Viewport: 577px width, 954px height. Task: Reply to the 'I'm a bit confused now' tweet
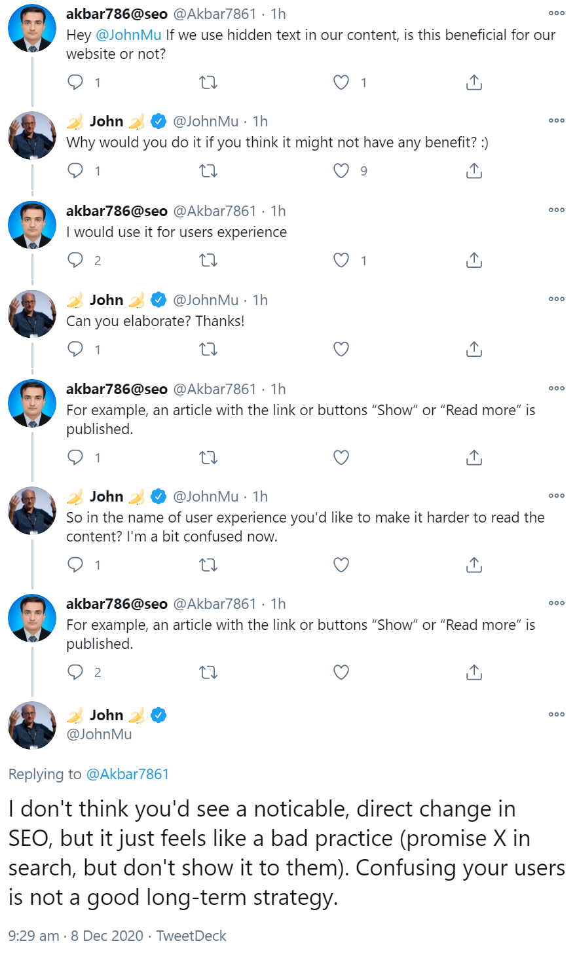coord(76,564)
